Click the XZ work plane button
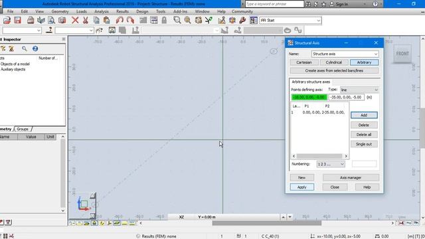 181,217
